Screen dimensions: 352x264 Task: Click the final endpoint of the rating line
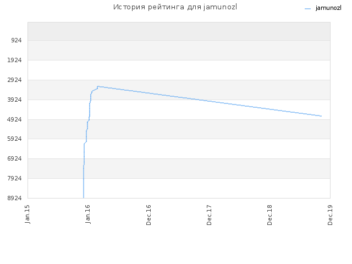pos(321,116)
